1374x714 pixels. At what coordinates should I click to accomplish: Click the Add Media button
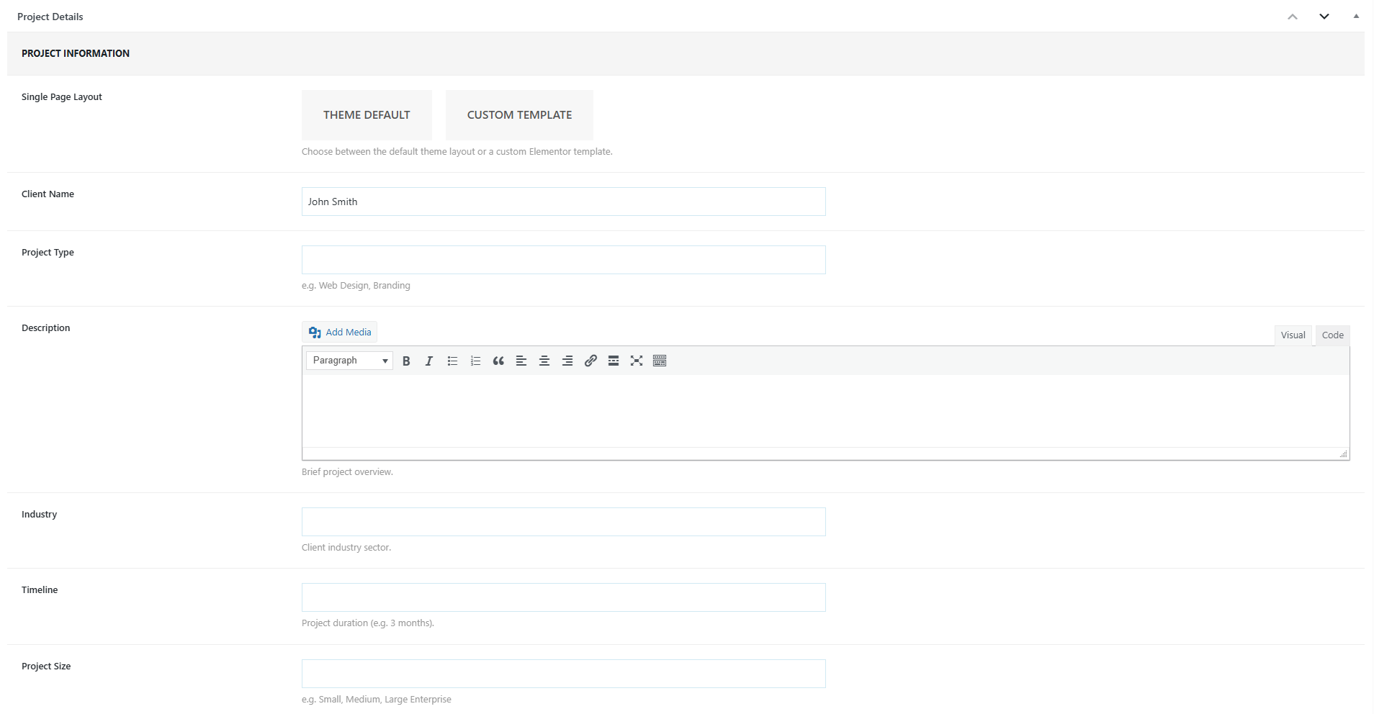(340, 332)
